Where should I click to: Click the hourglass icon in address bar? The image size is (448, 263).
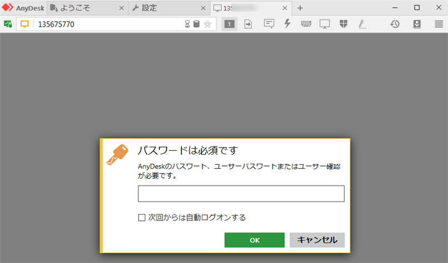[x=187, y=24]
